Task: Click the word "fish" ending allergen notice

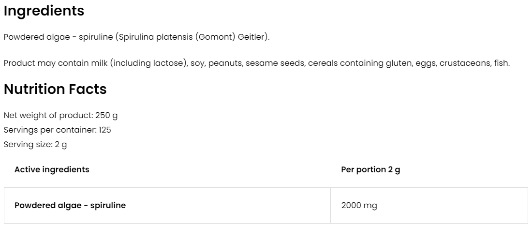Action: tap(501, 63)
